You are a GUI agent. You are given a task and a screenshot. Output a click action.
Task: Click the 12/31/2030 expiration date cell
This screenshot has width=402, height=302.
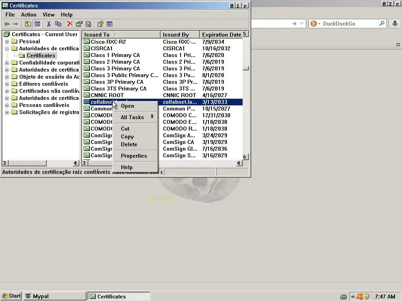click(x=216, y=115)
